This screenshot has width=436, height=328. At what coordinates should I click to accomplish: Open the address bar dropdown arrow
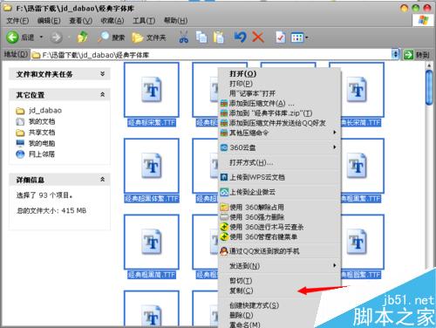pos(395,55)
